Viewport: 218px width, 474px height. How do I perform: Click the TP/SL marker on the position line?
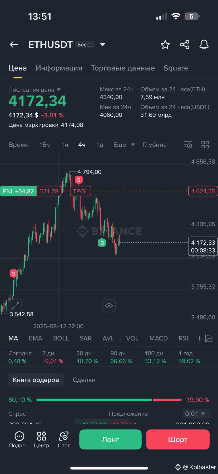[81, 191]
